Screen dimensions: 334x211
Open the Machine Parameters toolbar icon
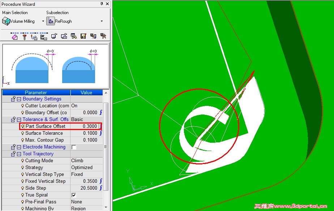point(44,37)
